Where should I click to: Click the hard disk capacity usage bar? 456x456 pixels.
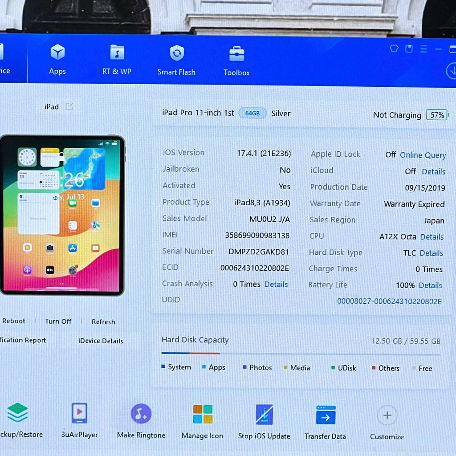[301, 354]
